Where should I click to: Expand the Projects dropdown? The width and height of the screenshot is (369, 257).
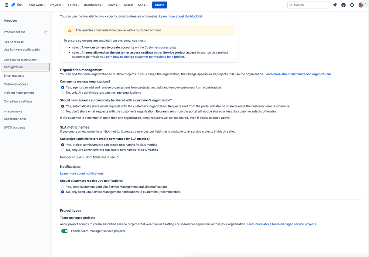(56, 5)
